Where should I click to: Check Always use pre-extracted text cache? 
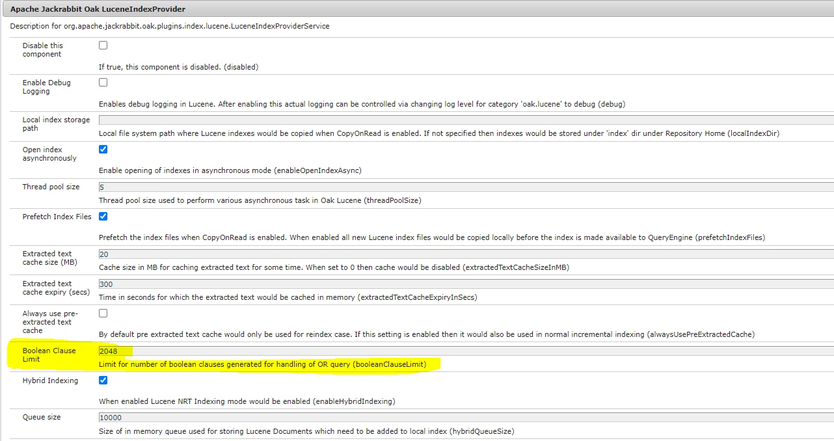[103, 314]
